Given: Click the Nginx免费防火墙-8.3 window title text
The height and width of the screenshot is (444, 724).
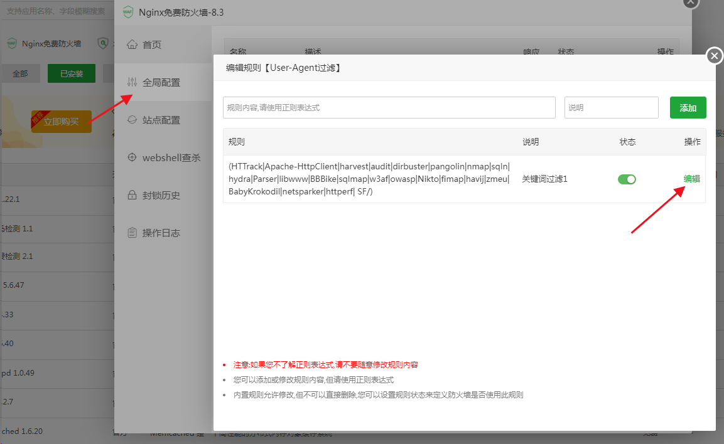Looking at the screenshot, I should coord(181,13).
